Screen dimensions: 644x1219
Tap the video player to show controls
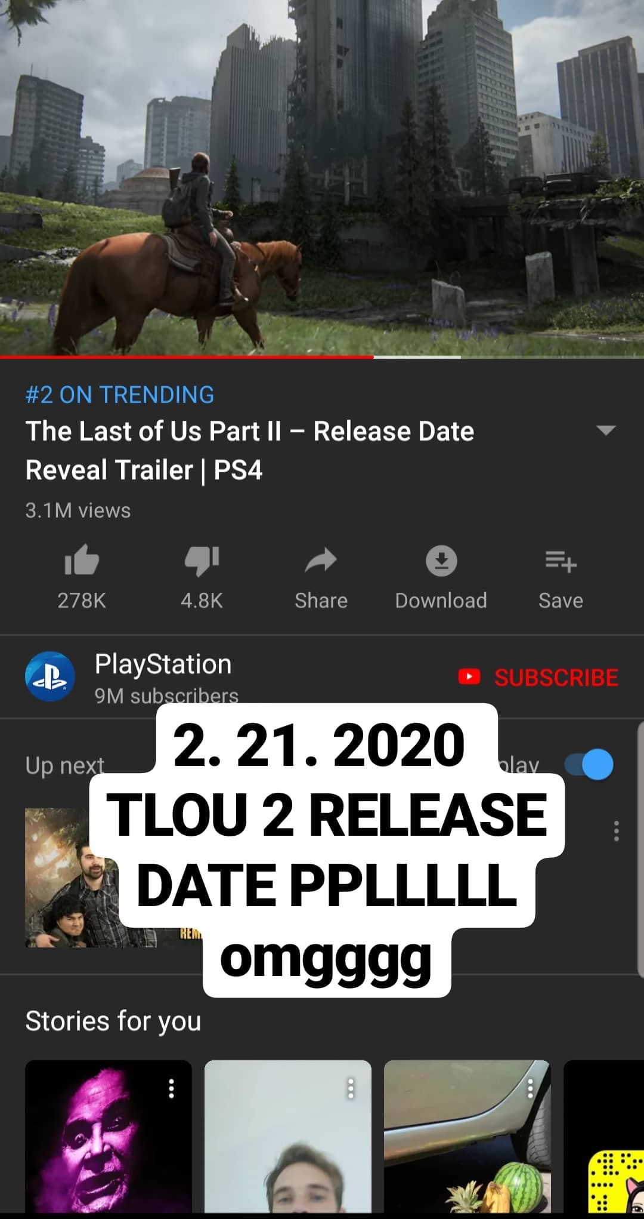(x=322, y=177)
